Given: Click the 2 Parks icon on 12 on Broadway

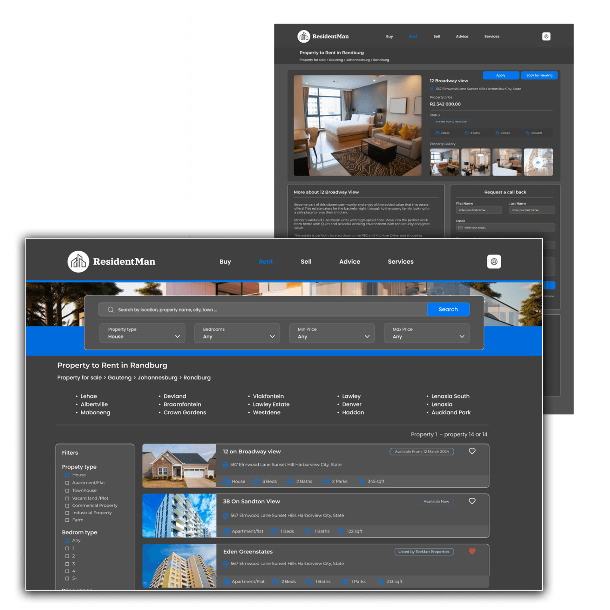Looking at the screenshot, I should click(326, 481).
